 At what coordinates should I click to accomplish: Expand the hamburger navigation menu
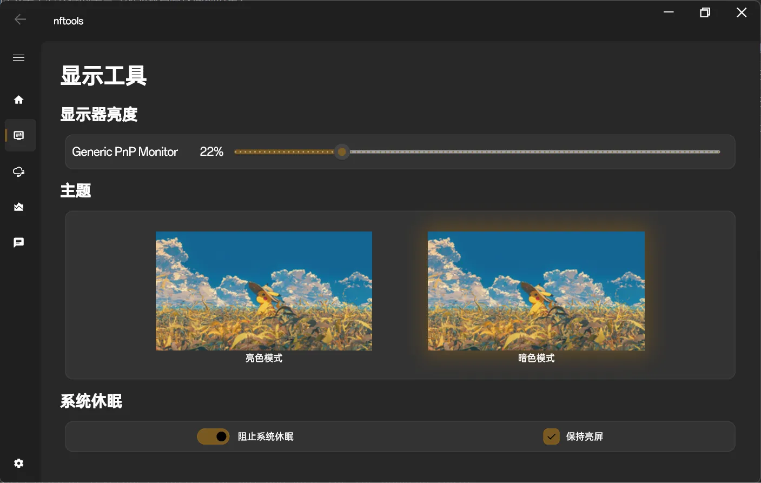pyautogui.click(x=19, y=57)
